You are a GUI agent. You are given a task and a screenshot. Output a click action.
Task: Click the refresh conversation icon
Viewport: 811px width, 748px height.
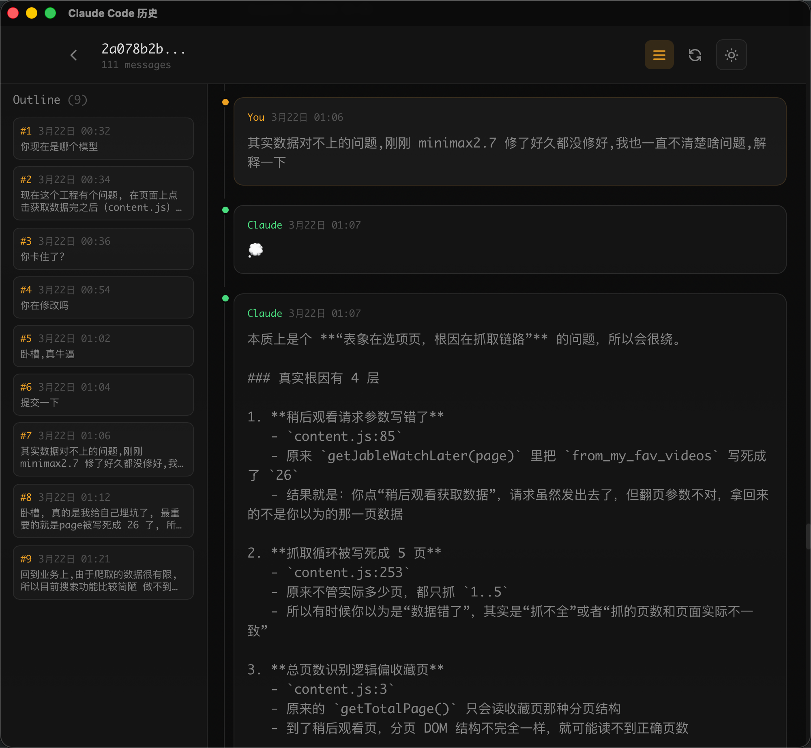pyautogui.click(x=695, y=55)
